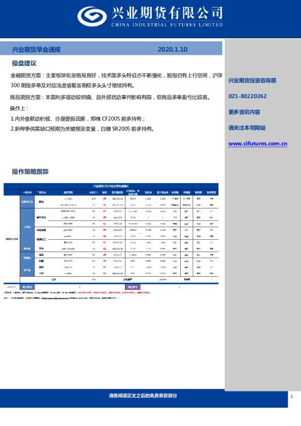The image size is (301, 426).
Task: Click the purple 调出策略 cell below the table
Action: point(133,287)
